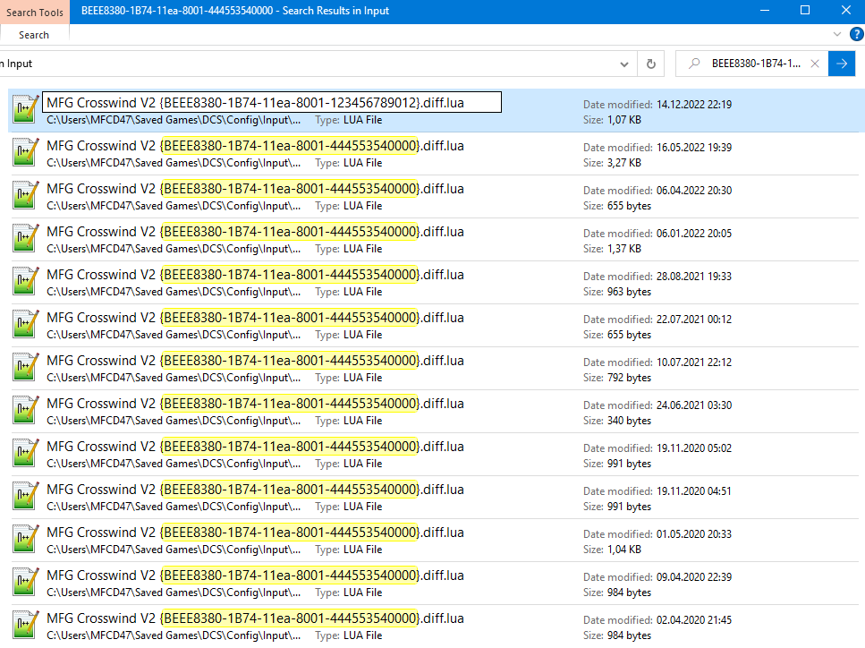The height and width of the screenshot is (648, 865).
Task: Select the LUA file icon dated 16.05.2022
Action: pos(25,152)
